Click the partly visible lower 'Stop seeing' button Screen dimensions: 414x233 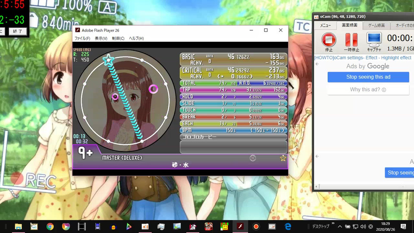click(399, 173)
